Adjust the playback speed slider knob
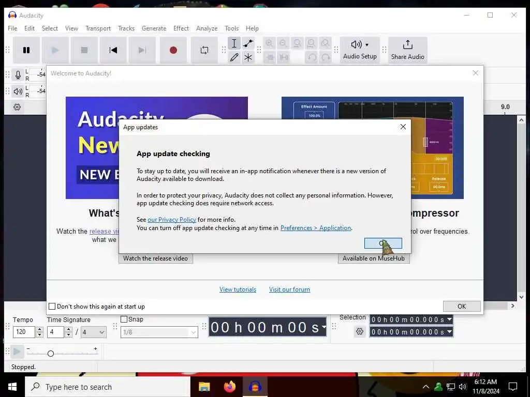 [x=51, y=354]
